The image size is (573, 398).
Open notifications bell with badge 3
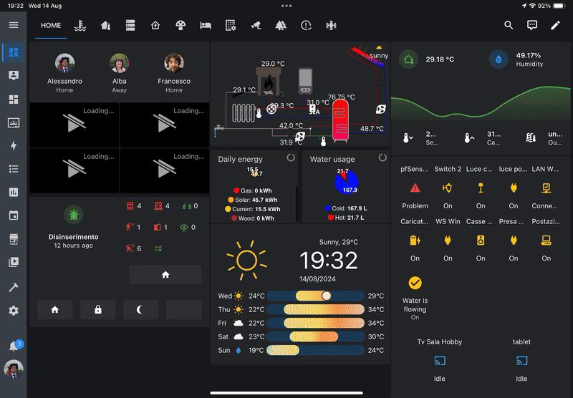[14, 346]
